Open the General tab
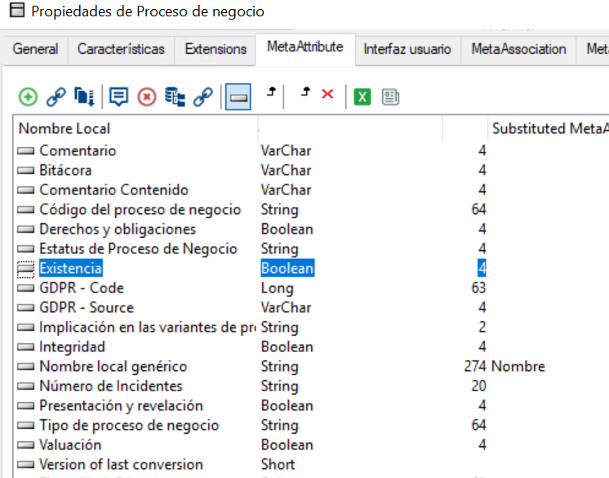Screen dimensions: 609x478 point(35,49)
